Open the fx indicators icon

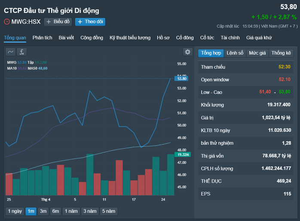tap(22, 52)
